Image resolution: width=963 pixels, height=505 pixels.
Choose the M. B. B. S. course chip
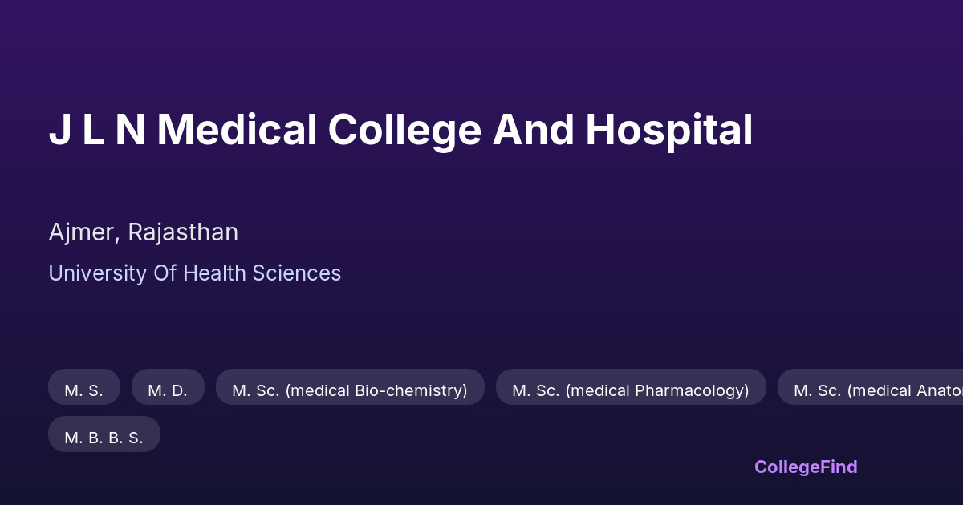pyautogui.click(x=104, y=438)
